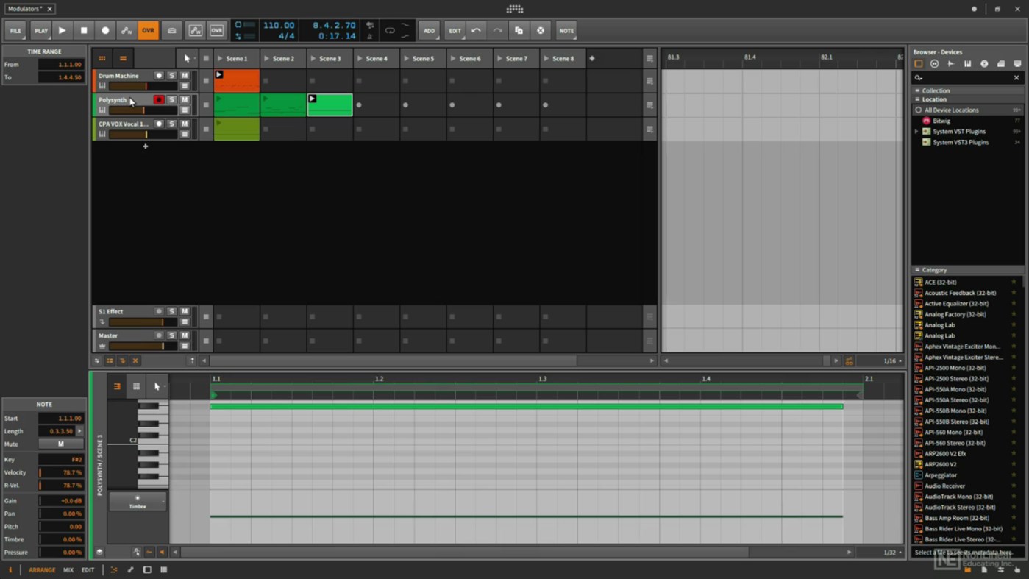The height and width of the screenshot is (579, 1029).
Task: Solo the Polysynth track
Action: pyautogui.click(x=171, y=99)
